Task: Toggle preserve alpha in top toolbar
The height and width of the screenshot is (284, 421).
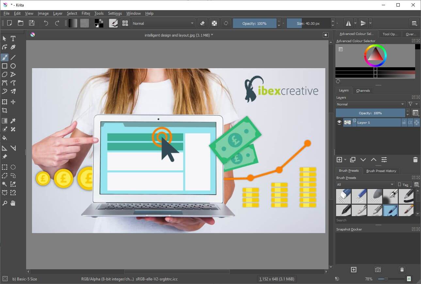Action: (214, 23)
